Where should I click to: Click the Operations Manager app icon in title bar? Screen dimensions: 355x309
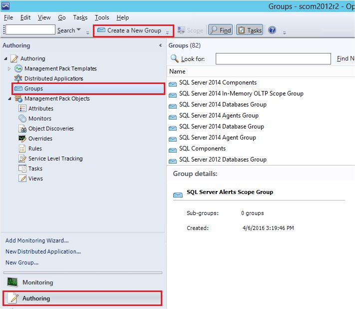coord(5,6)
